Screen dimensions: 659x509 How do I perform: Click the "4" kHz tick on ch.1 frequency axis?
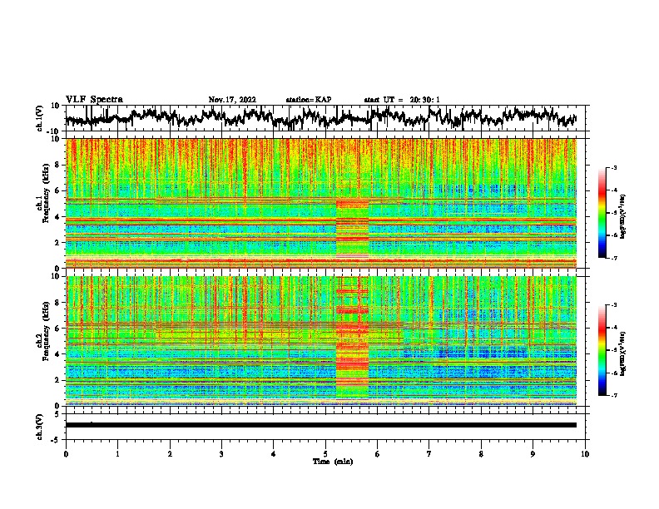point(57,217)
